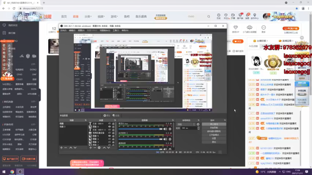
Task: Move the selected source down
Action: coord(108,148)
